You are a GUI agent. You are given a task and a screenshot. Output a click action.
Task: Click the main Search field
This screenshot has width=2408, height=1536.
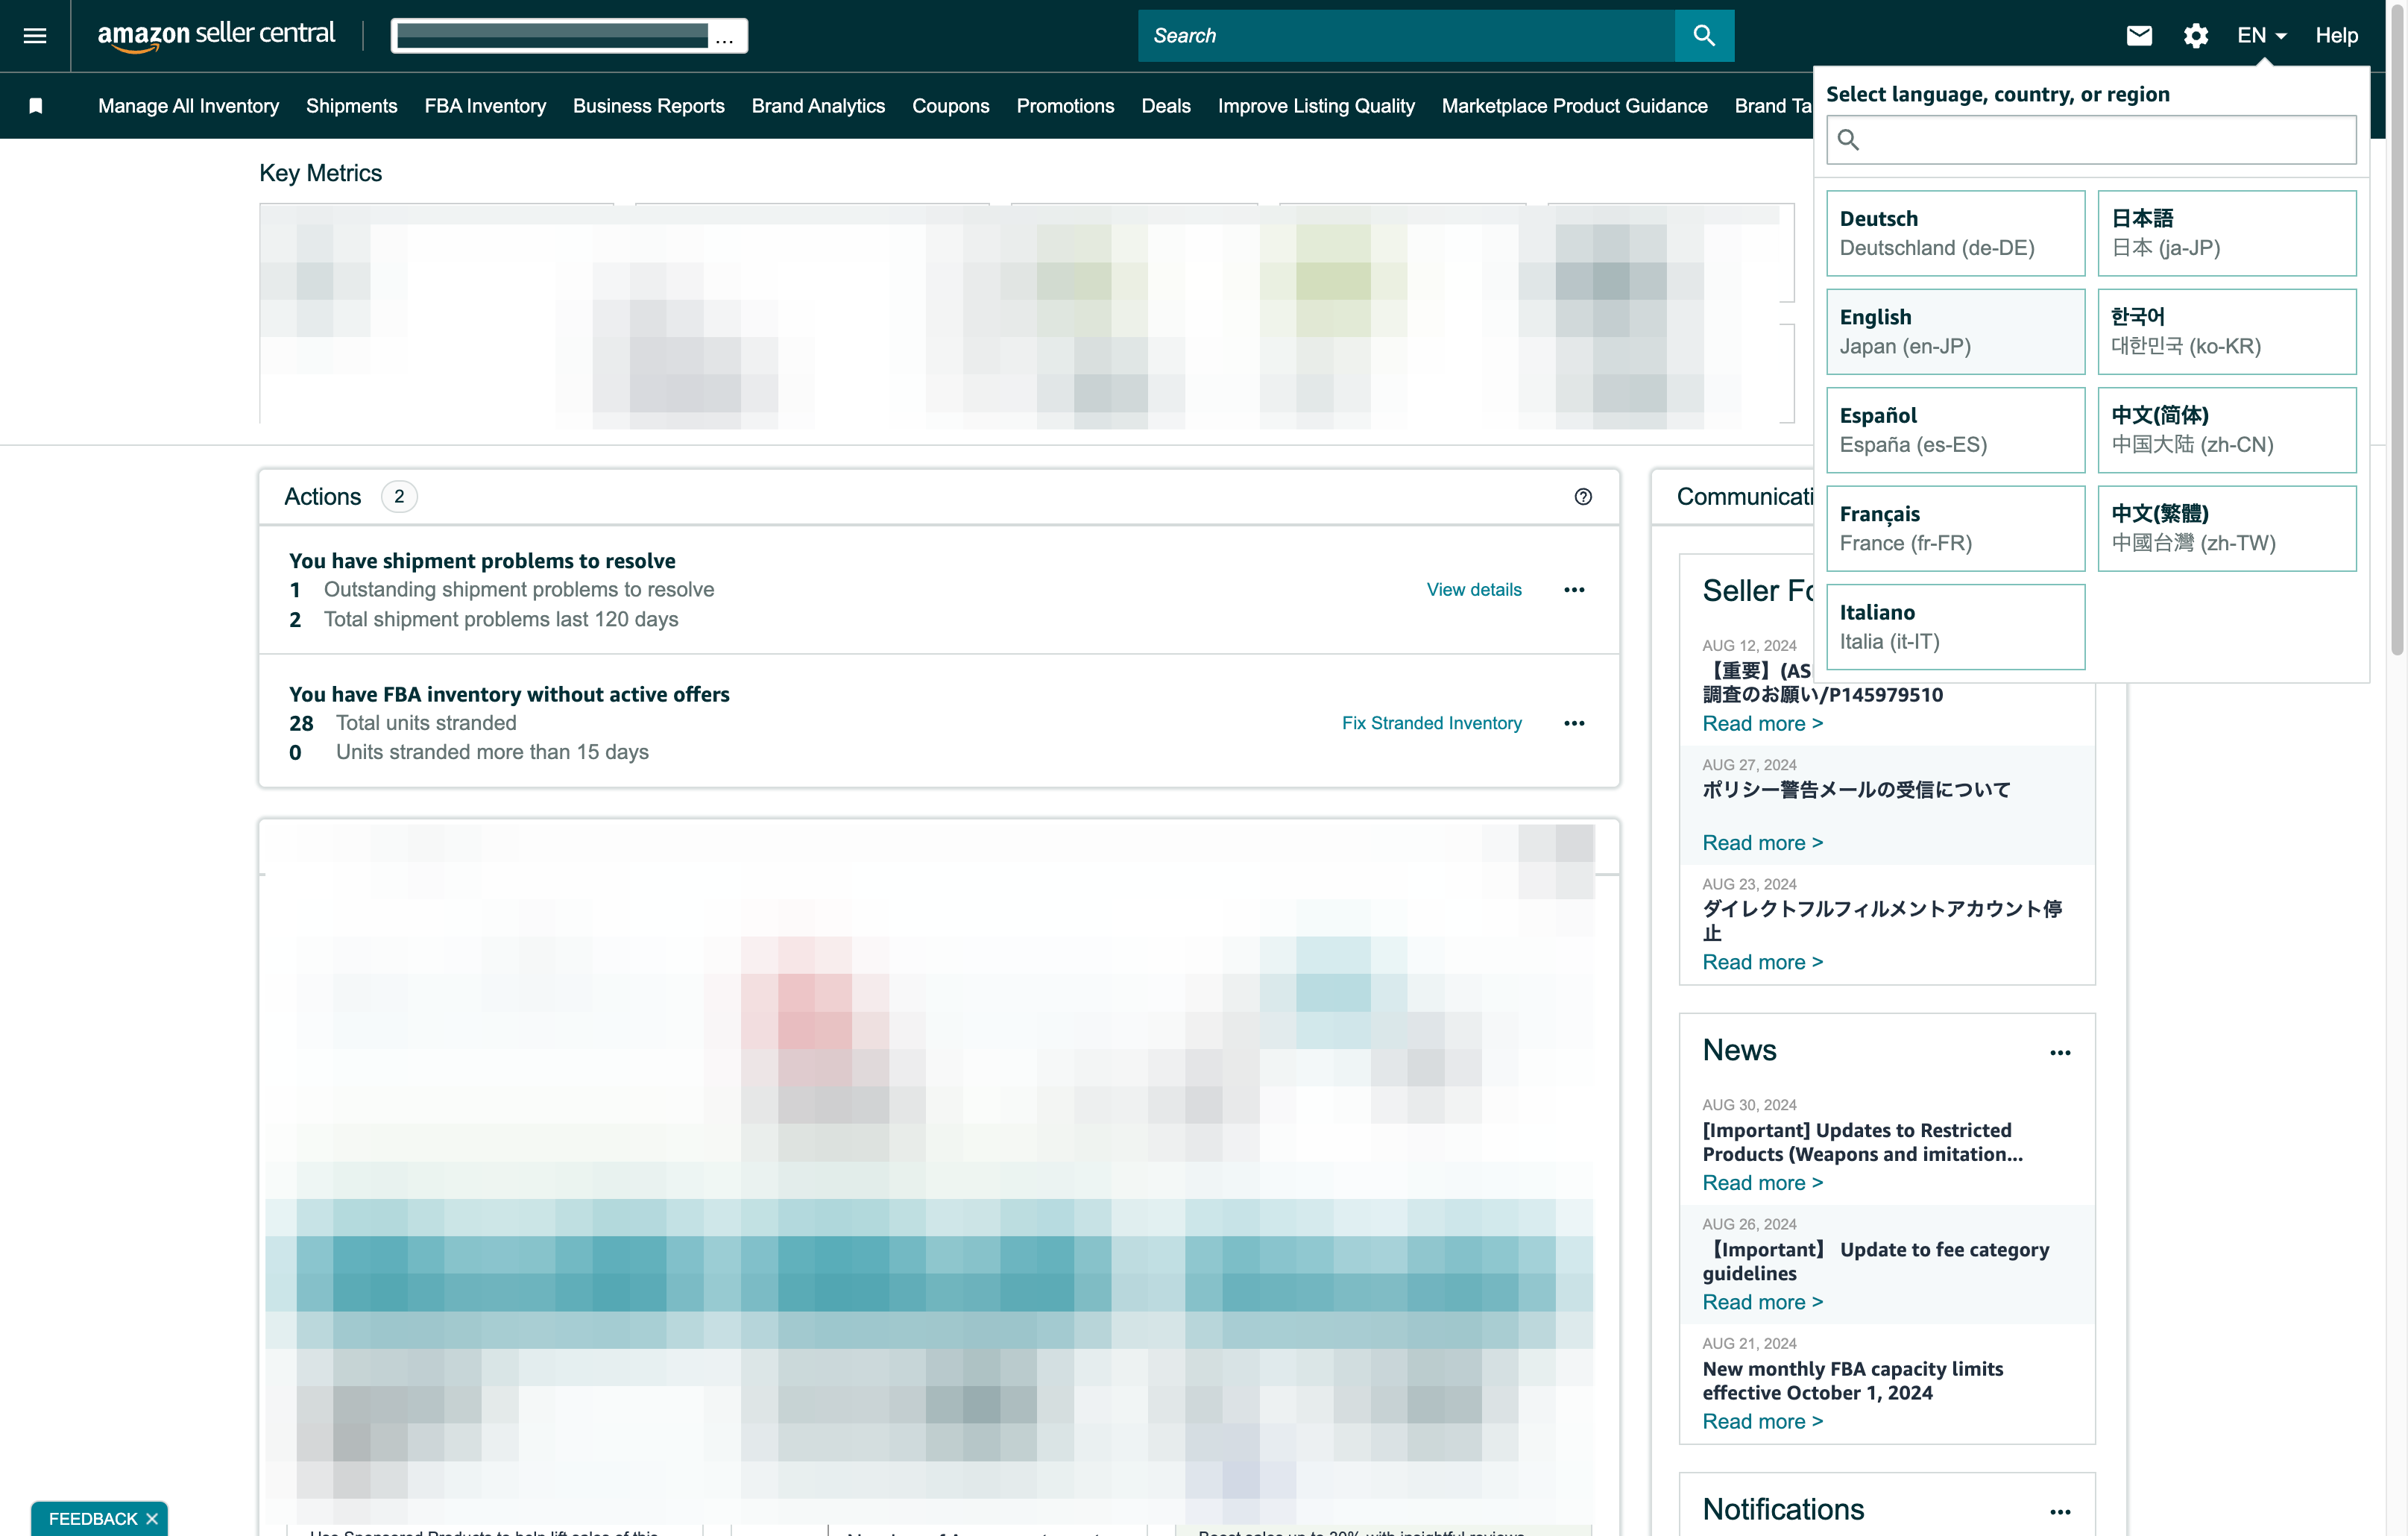coord(1406,36)
